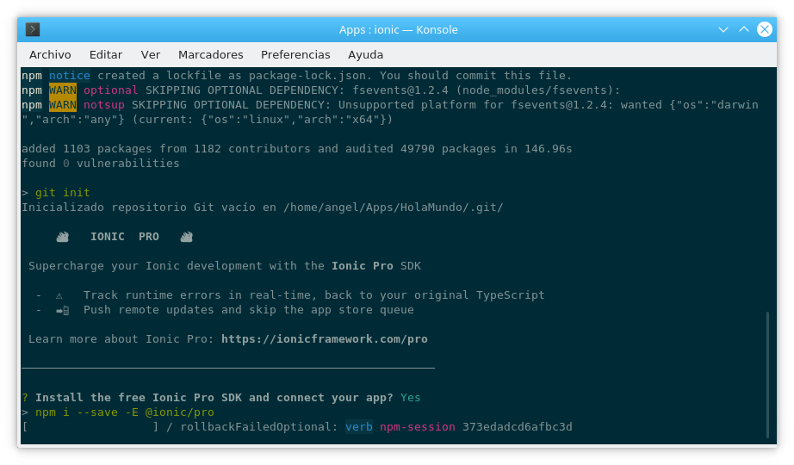Open the Marcadores menu

(x=211, y=55)
